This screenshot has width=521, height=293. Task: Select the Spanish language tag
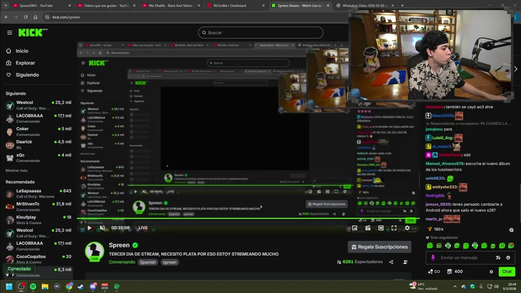148,262
